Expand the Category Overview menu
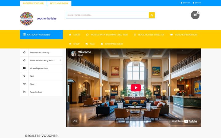Screen dimensions: 221x138 point(41,35)
